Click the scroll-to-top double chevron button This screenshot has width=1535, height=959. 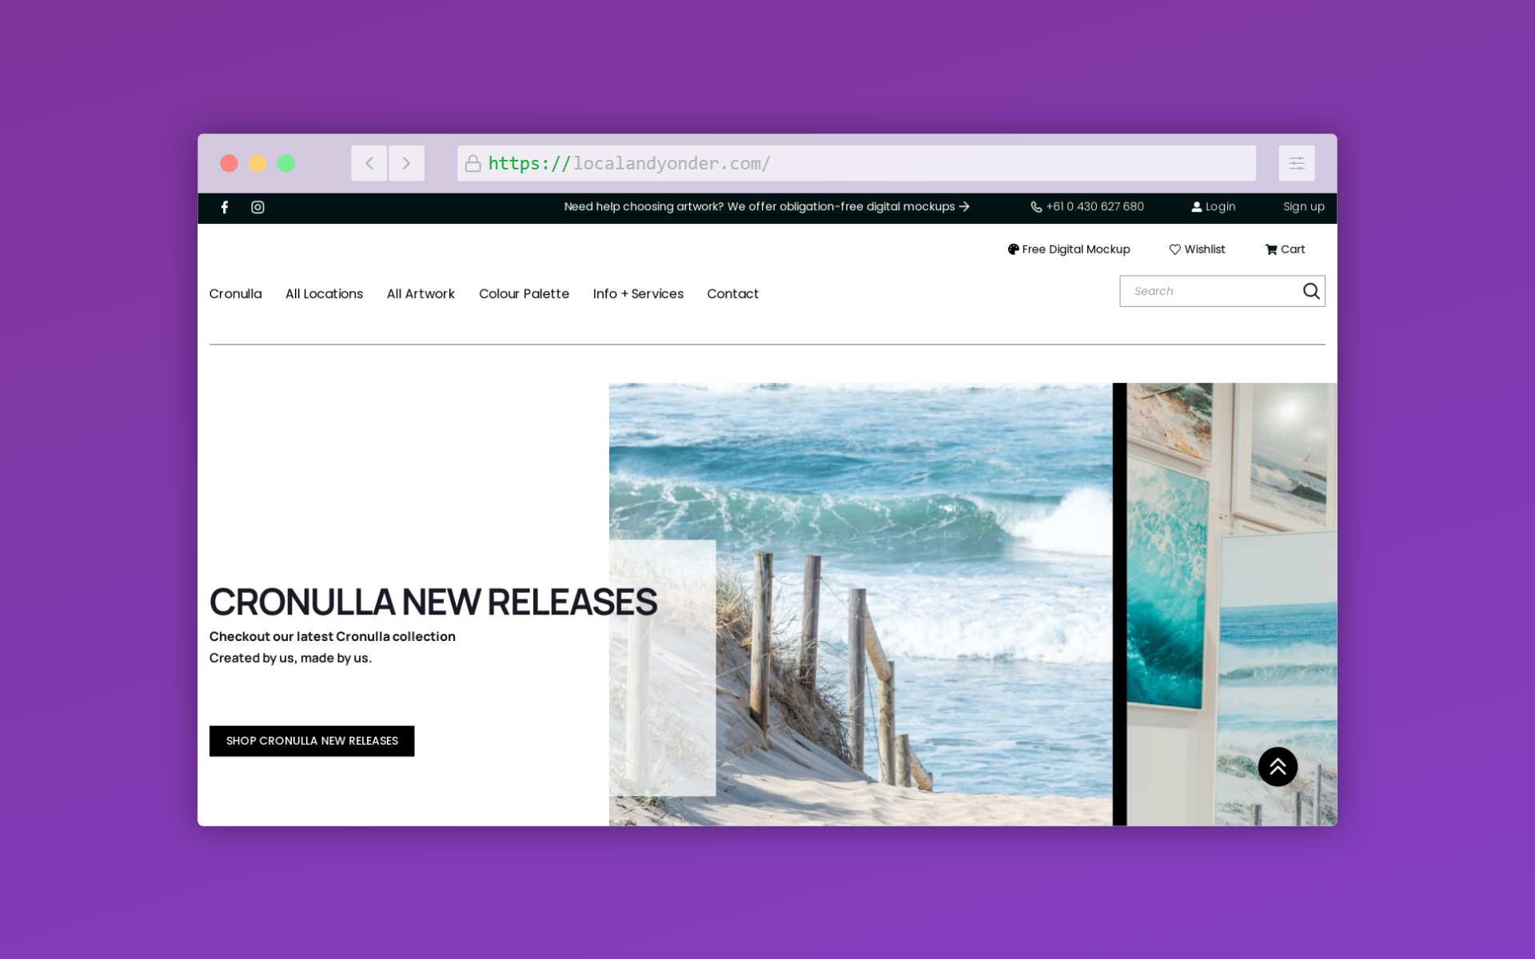coord(1278,766)
